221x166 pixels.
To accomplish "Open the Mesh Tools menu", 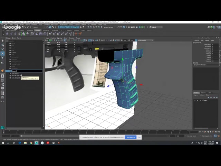I will [55, 25].
